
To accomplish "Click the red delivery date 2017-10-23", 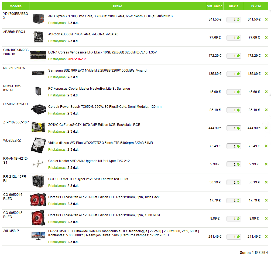I will coord(77,59).
